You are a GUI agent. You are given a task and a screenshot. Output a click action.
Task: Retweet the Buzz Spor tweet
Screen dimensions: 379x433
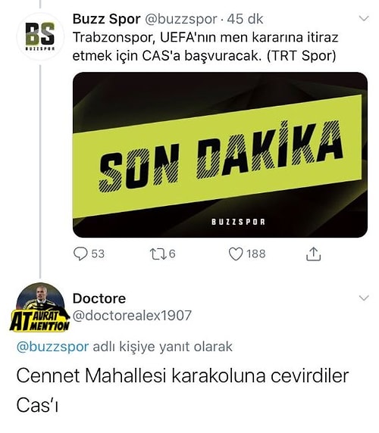click(x=158, y=254)
